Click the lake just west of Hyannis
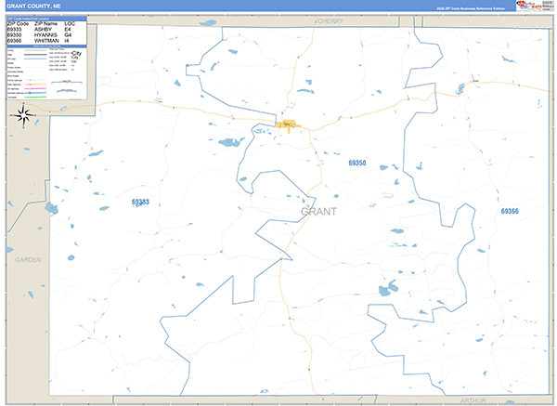 pyautogui.click(x=227, y=144)
